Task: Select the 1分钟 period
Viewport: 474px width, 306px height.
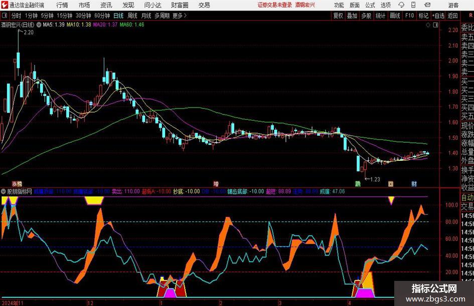Action: tap(31, 16)
